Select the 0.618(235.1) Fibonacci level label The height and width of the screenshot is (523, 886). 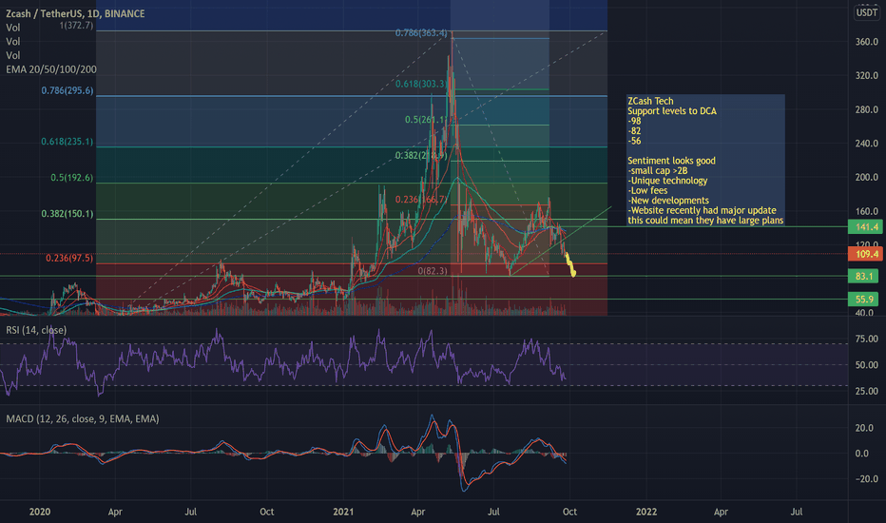pos(67,142)
